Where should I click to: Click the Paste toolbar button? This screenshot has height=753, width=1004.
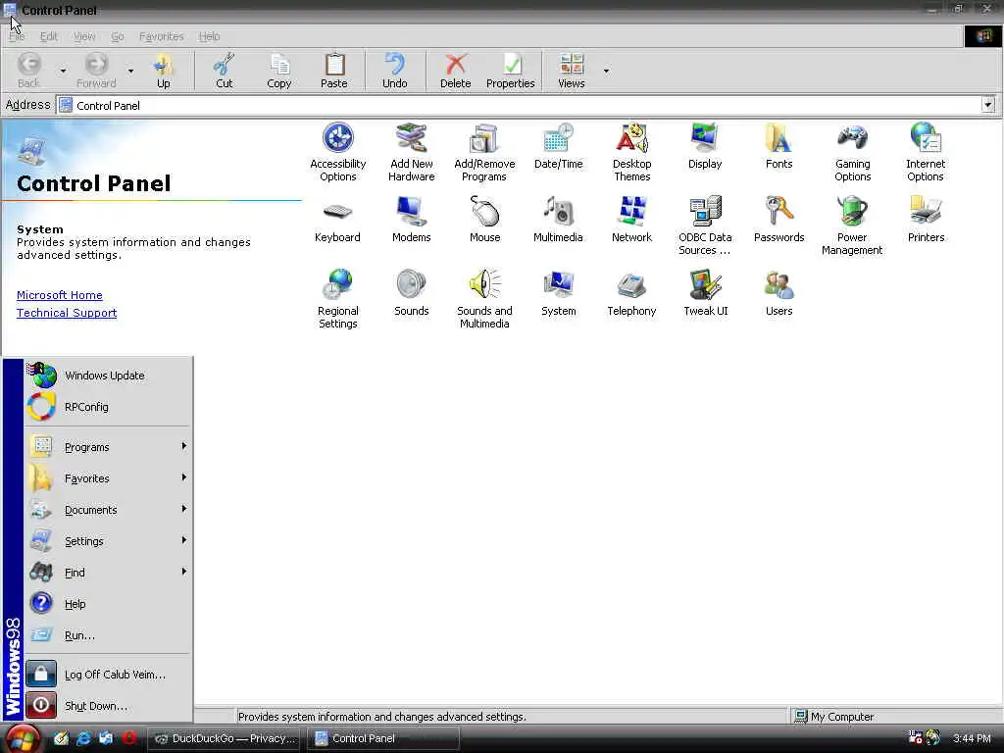[x=333, y=71]
